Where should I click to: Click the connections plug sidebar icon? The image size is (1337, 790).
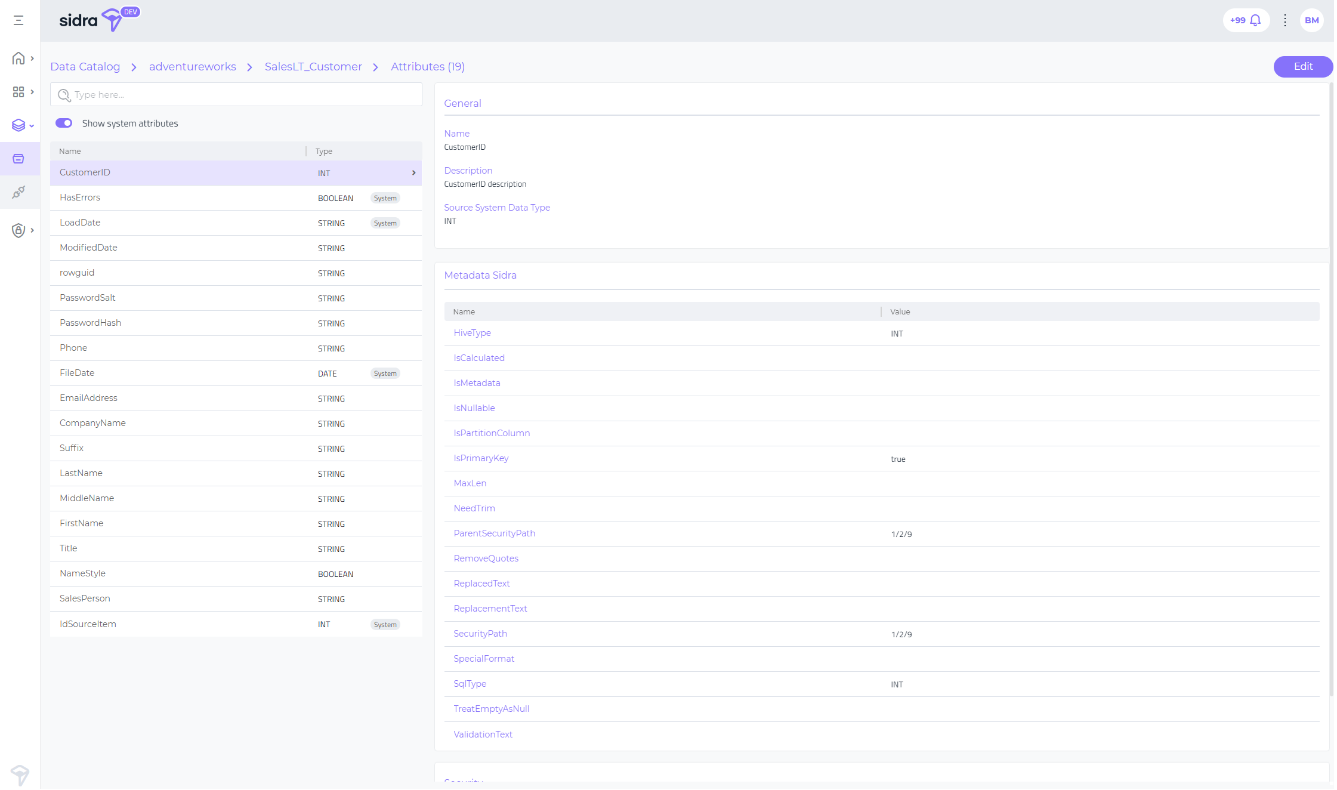pyautogui.click(x=18, y=192)
